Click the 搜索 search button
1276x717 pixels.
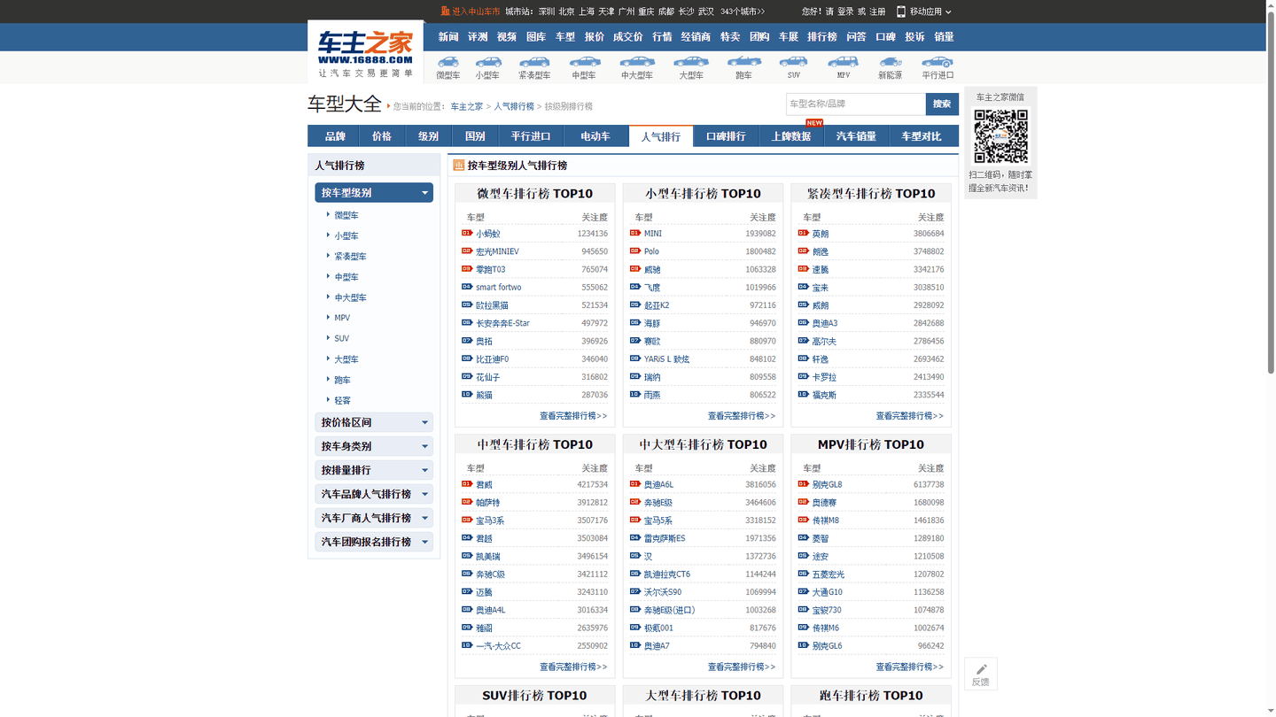click(942, 104)
